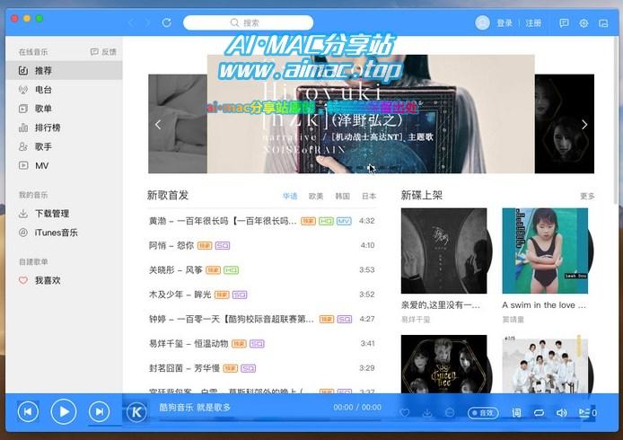Select the 华语 tab

pos(290,196)
